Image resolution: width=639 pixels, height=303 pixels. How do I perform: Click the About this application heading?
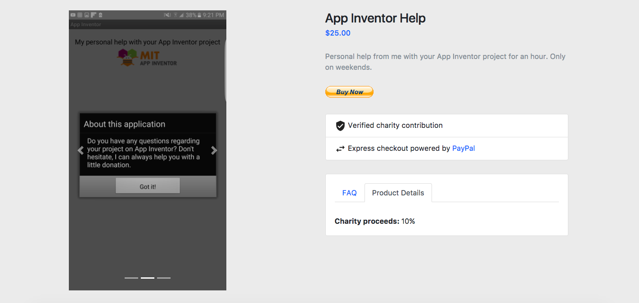click(x=124, y=124)
